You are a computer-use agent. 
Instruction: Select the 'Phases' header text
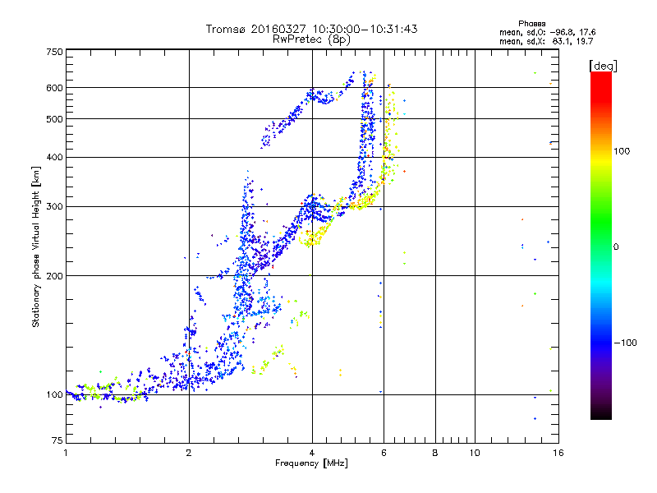[x=531, y=24]
